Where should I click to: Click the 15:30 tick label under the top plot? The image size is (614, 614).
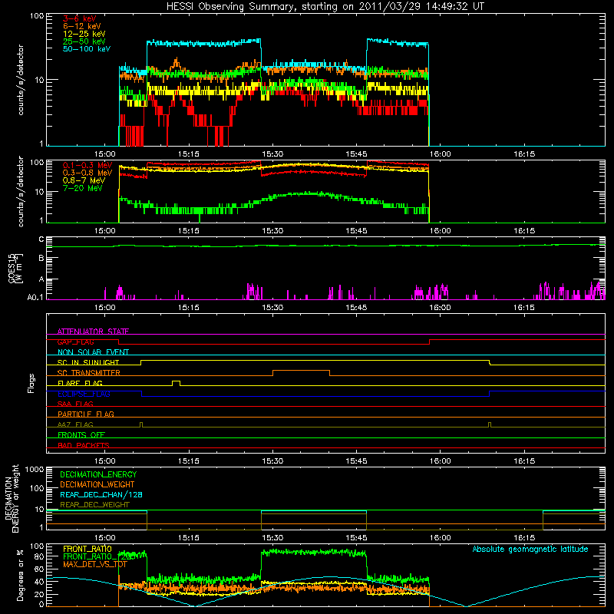[x=272, y=154]
